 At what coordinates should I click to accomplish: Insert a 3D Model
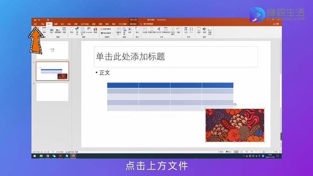point(82,31)
